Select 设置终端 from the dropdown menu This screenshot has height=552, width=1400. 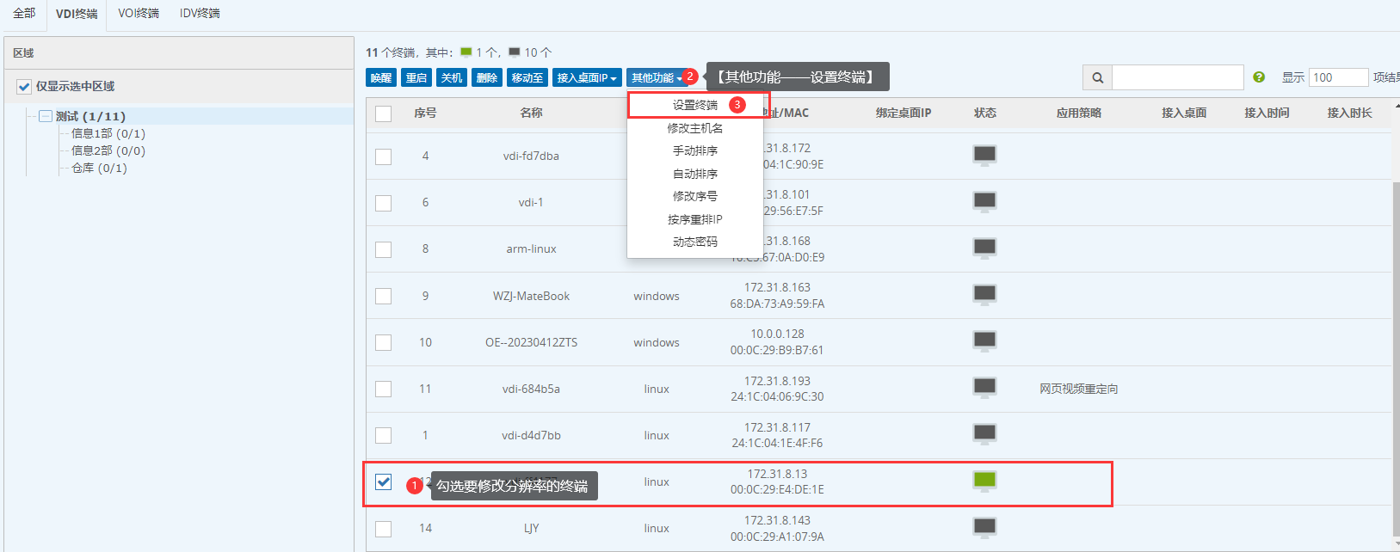point(694,105)
